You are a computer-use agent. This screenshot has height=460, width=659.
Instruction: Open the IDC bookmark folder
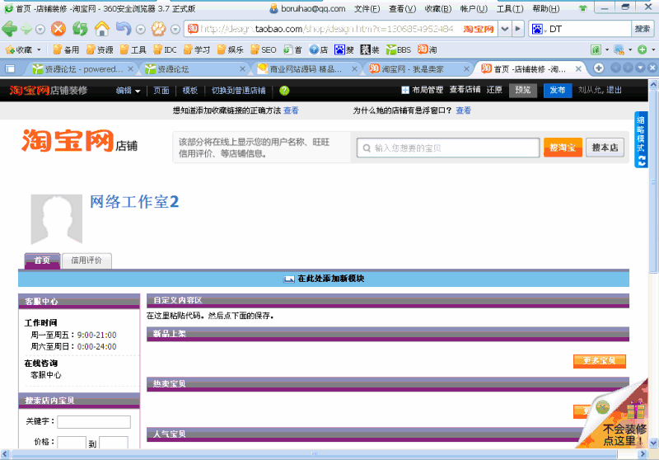(x=166, y=49)
